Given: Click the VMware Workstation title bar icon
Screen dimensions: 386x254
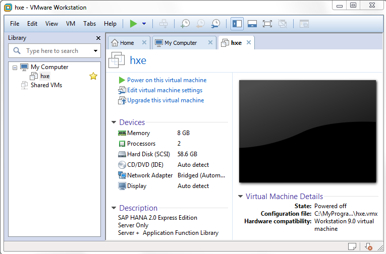Looking at the screenshot, I should click(8, 8).
